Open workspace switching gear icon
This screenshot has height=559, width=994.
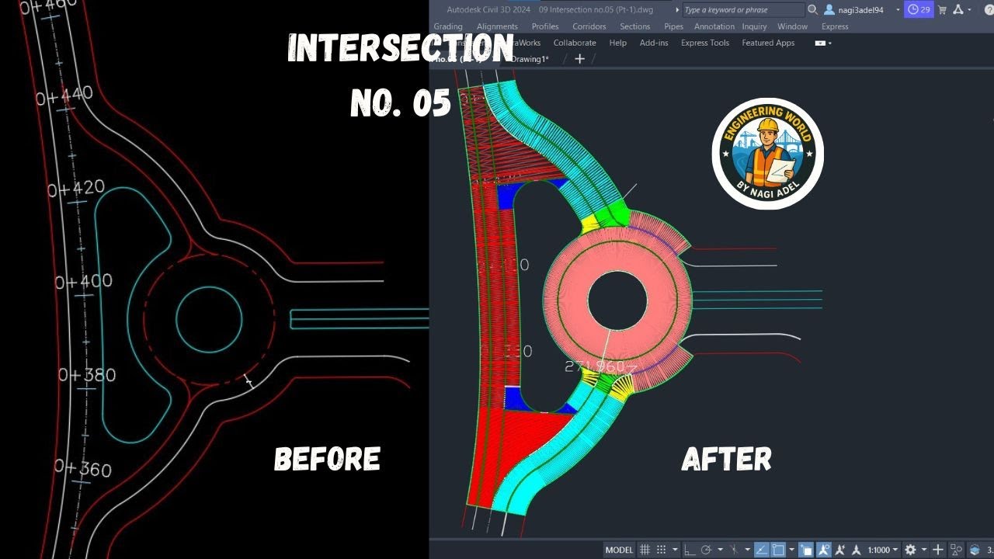[910, 550]
